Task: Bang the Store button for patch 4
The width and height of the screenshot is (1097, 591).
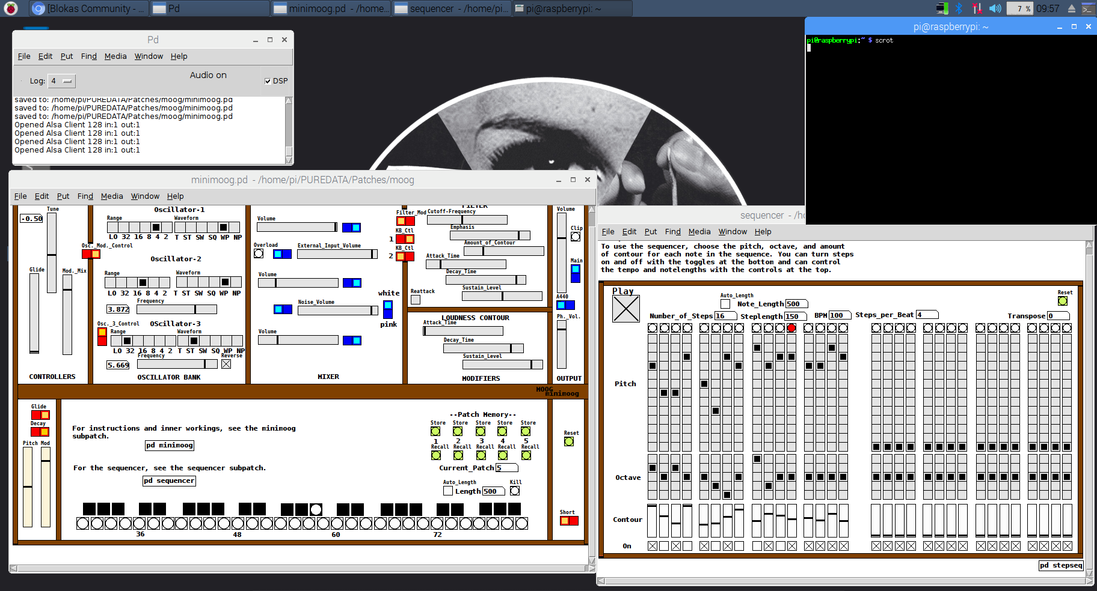Action: pyautogui.click(x=502, y=431)
